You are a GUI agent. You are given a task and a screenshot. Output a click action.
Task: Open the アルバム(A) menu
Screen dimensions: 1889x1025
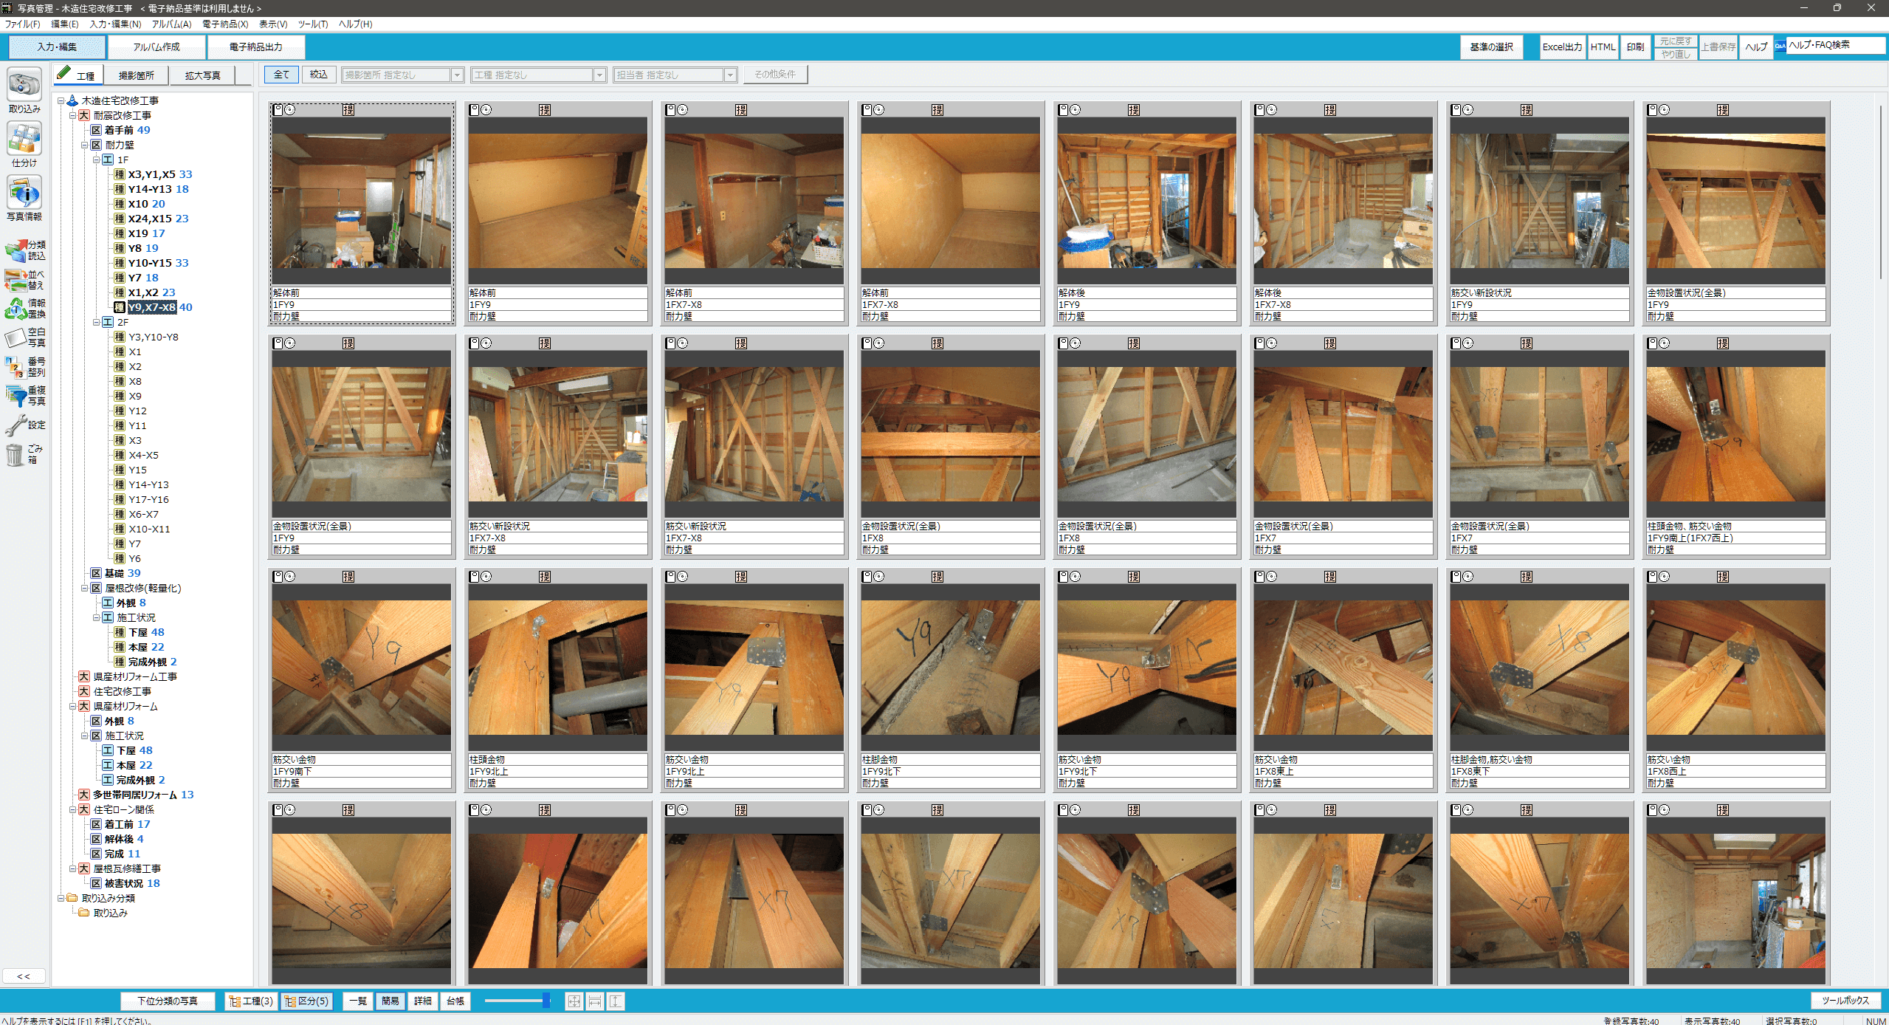171,24
